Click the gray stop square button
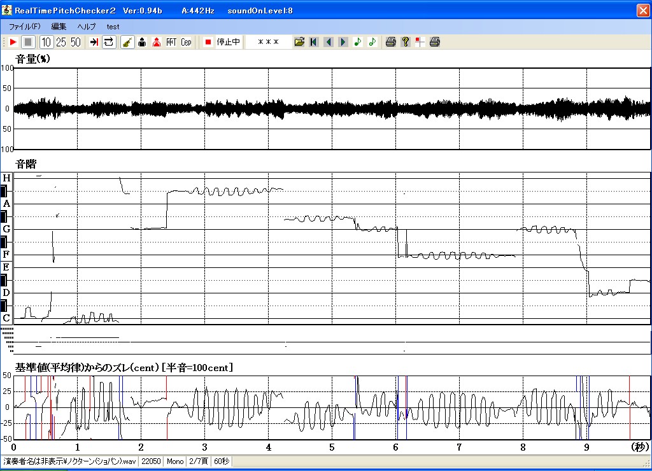This screenshot has width=652, height=471. click(x=28, y=42)
